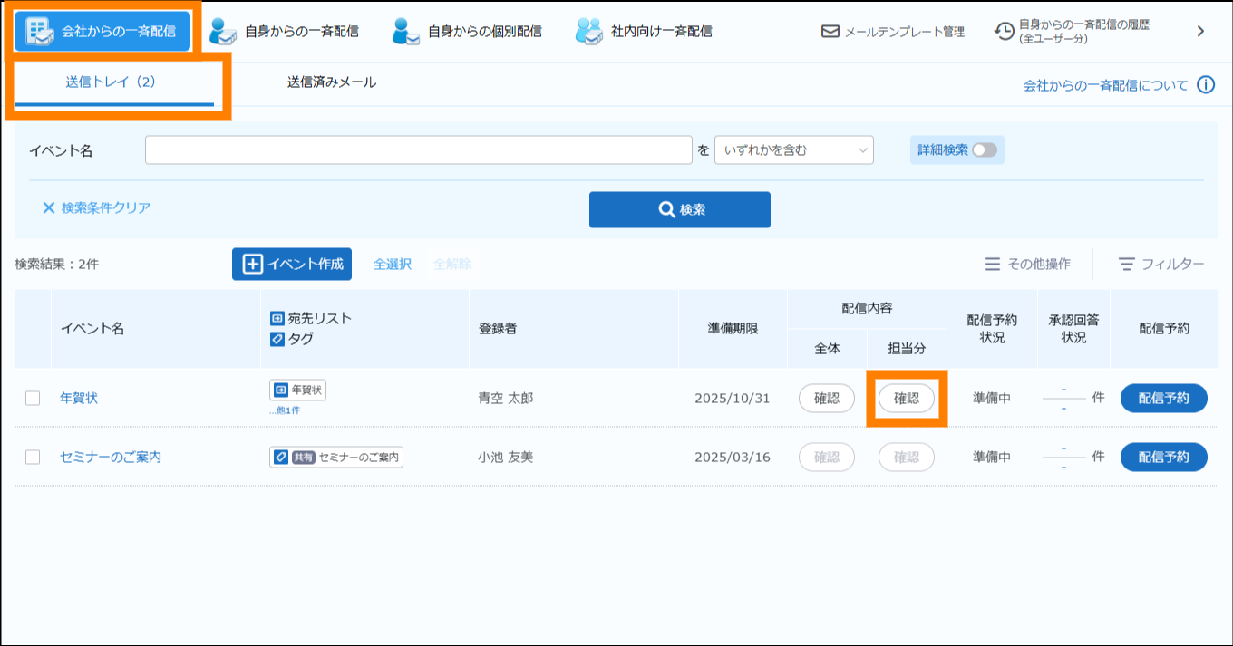Click the blue 検索 button
The height and width of the screenshot is (646, 1233).
(679, 209)
